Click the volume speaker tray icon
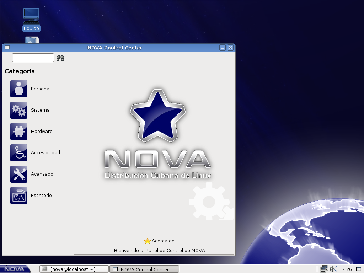364x273 pixels. tap(333, 269)
